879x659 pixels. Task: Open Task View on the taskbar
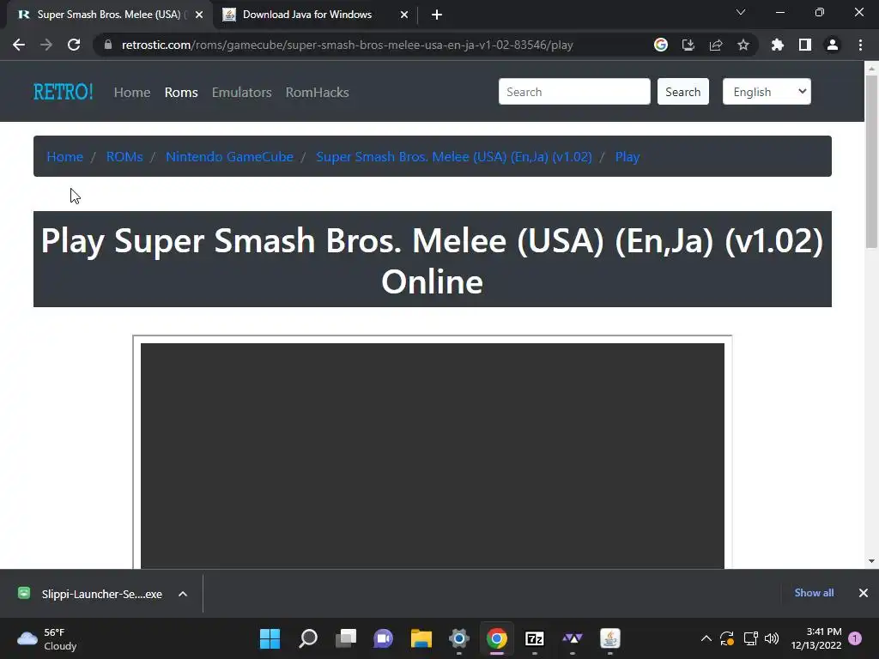(345, 638)
